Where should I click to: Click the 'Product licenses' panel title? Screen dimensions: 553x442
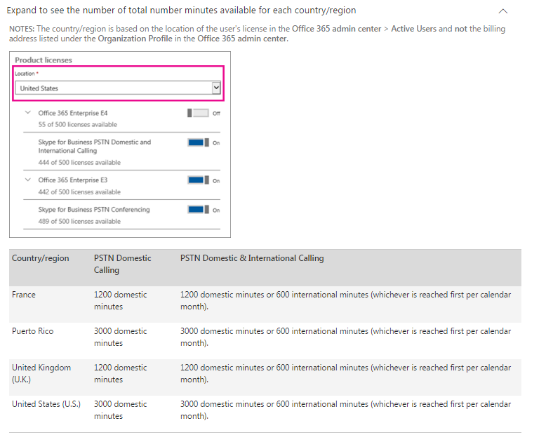pos(44,60)
